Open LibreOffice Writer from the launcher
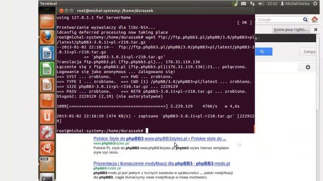Screen dimensions: 323x181 [x=47, y=53]
